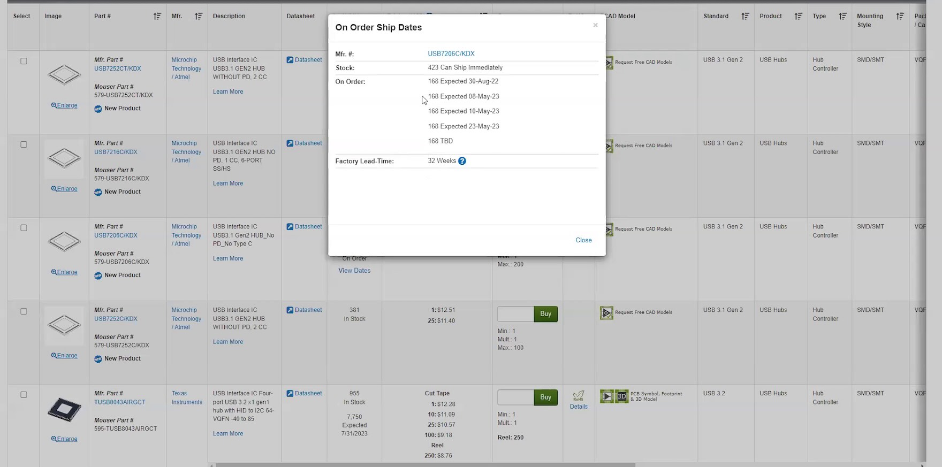942x467 pixels.
Task: Tick the TUSB8043AIRGCT row checkbox
Action: 24,395
